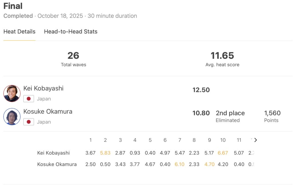Click Japan flag icon under Kei Kobayashi
This screenshot has width=295, height=187.
[29, 99]
